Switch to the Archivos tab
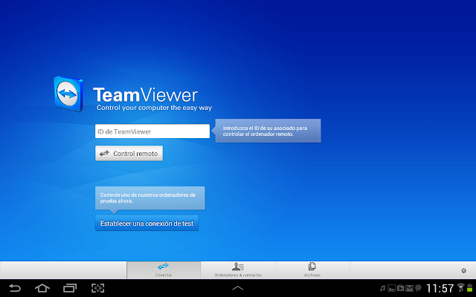476x297 pixels. 312,270
